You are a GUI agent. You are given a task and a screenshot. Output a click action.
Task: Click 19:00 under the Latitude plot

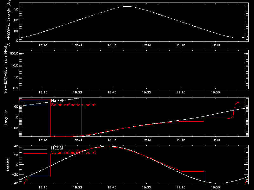[146, 187]
